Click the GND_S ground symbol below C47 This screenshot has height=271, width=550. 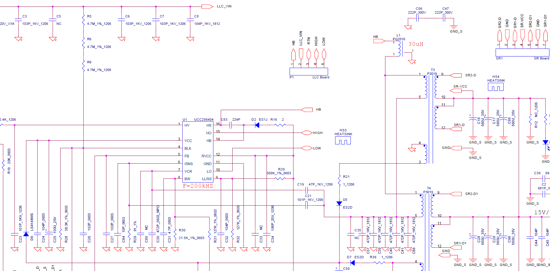(454, 27)
